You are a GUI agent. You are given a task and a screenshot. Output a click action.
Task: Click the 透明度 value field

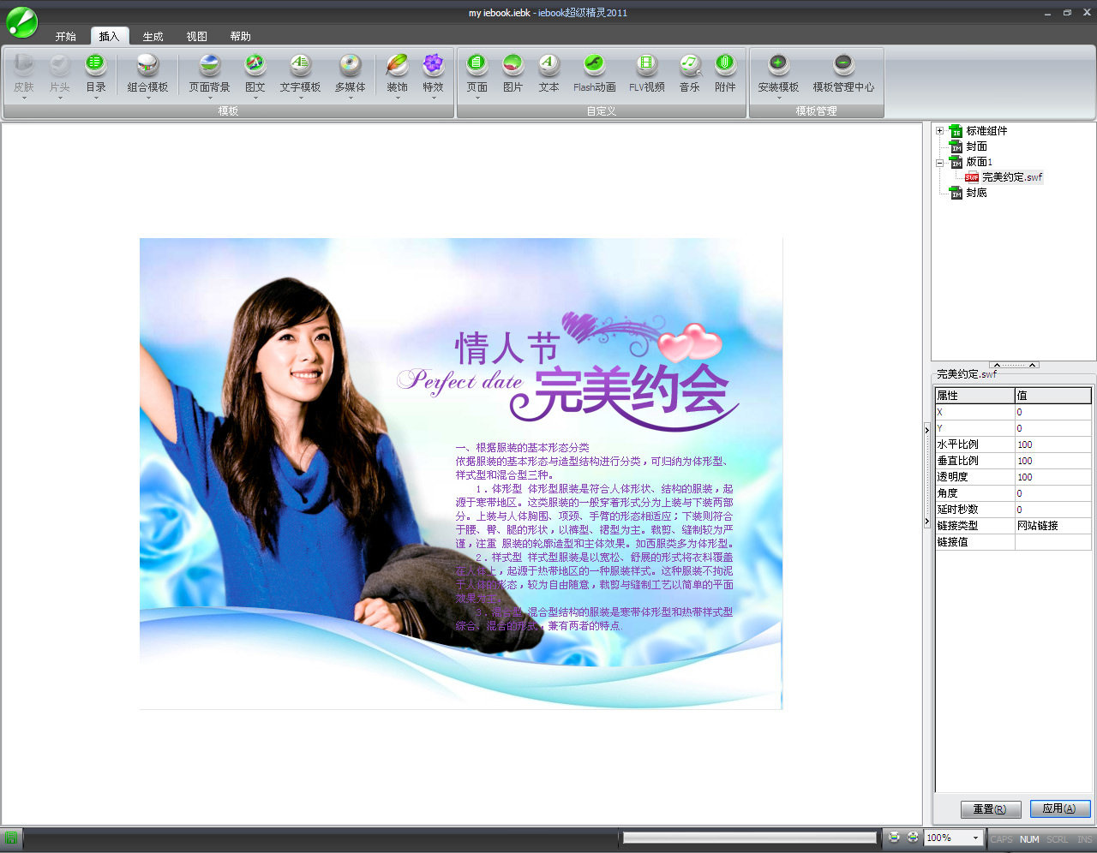1052,477
